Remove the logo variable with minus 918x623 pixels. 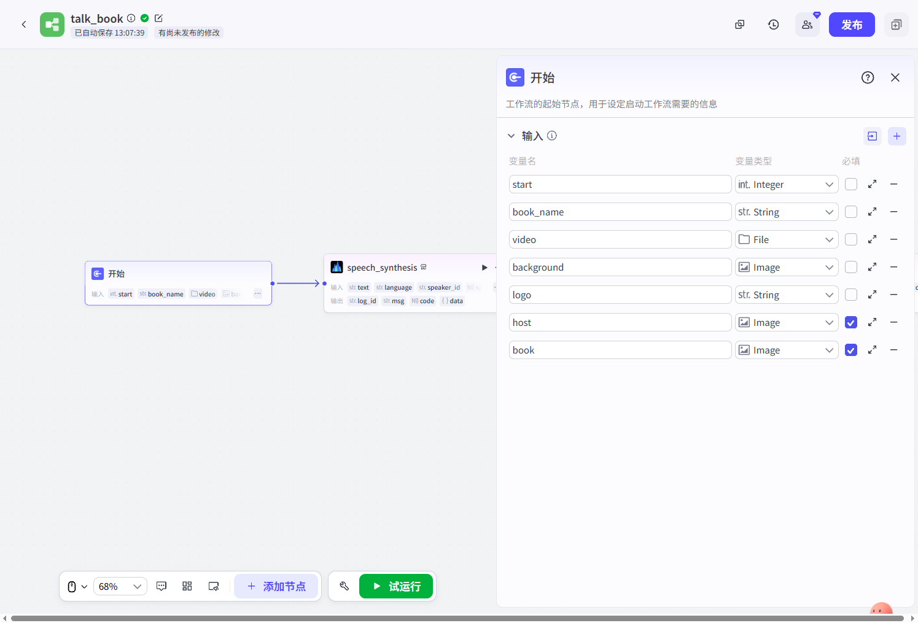tap(894, 295)
